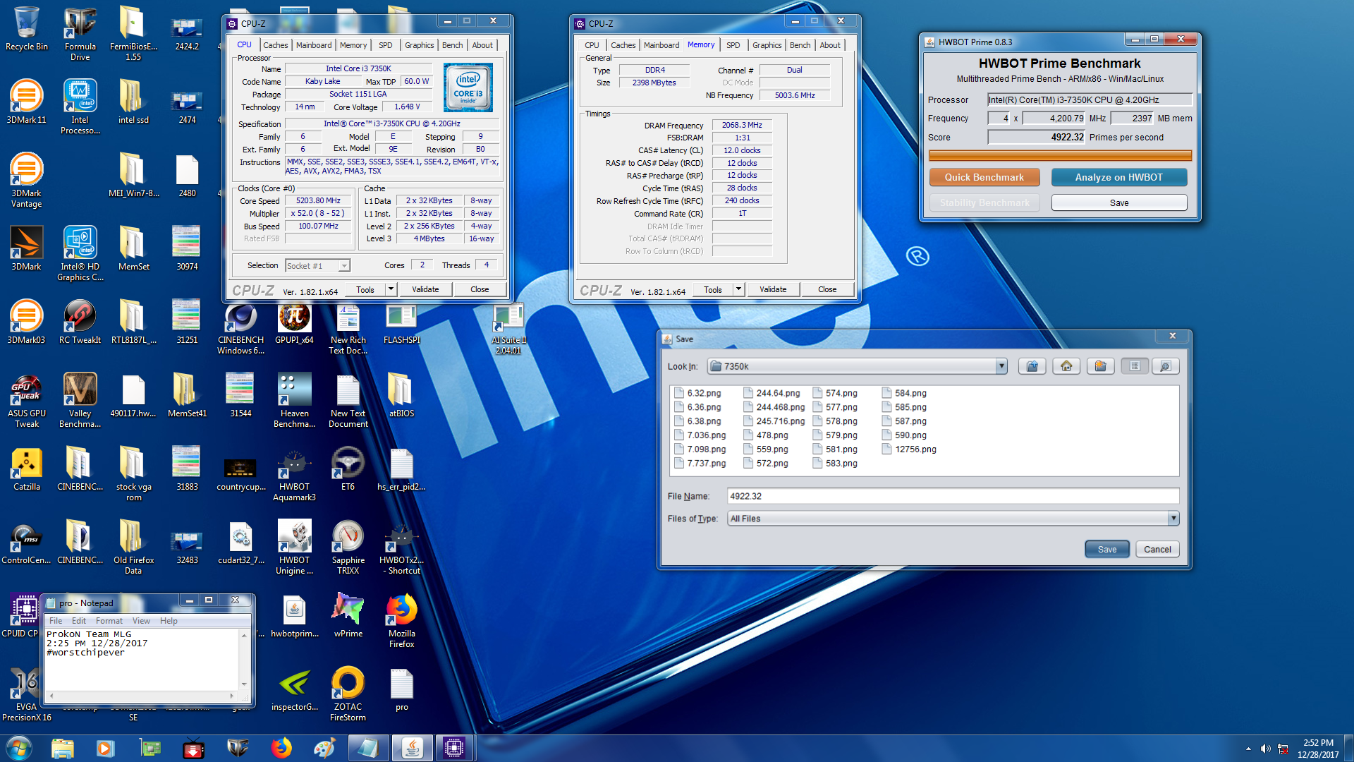Click Analyze on HWBOT button
The height and width of the screenshot is (762, 1354).
pos(1119,177)
